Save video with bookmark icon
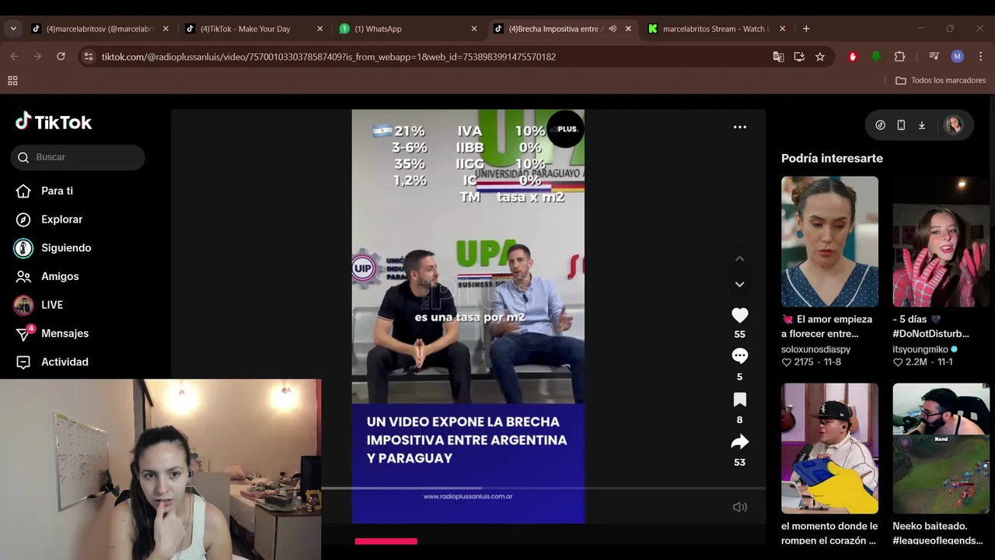The height and width of the screenshot is (560, 995). pos(739,399)
